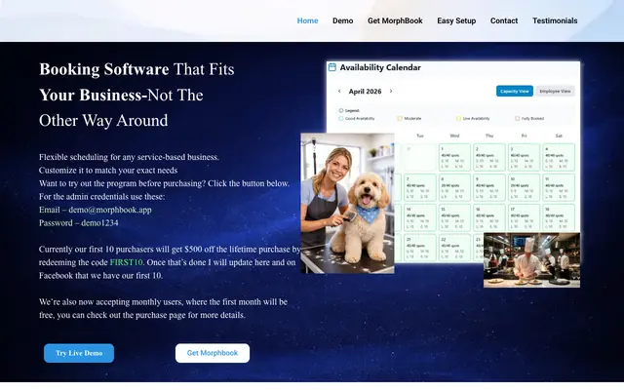Click the dog groomer photo
The image size is (624, 390).
(x=347, y=204)
